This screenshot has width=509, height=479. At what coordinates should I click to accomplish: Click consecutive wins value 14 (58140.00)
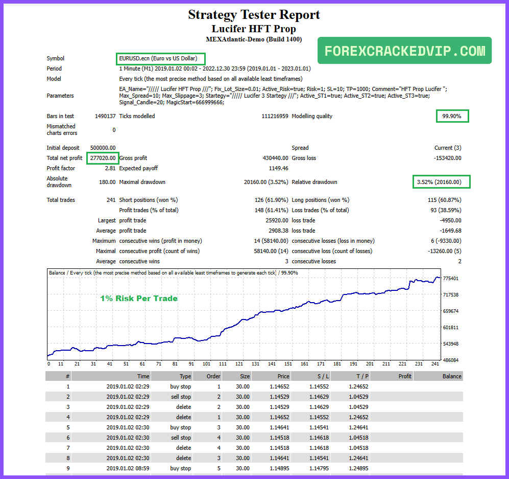271,241
